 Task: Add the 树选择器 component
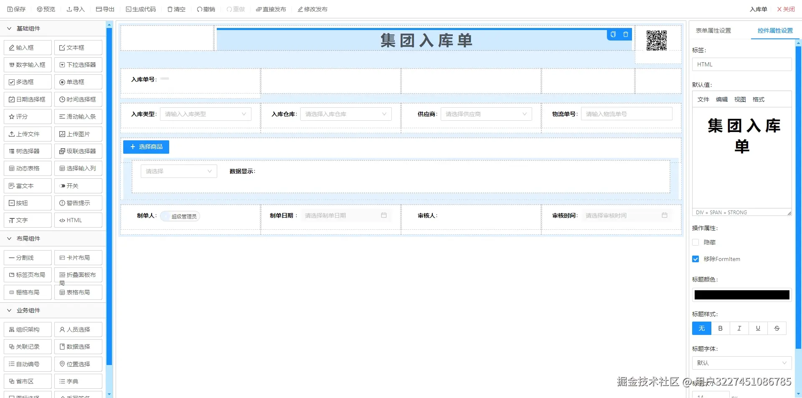click(x=28, y=151)
